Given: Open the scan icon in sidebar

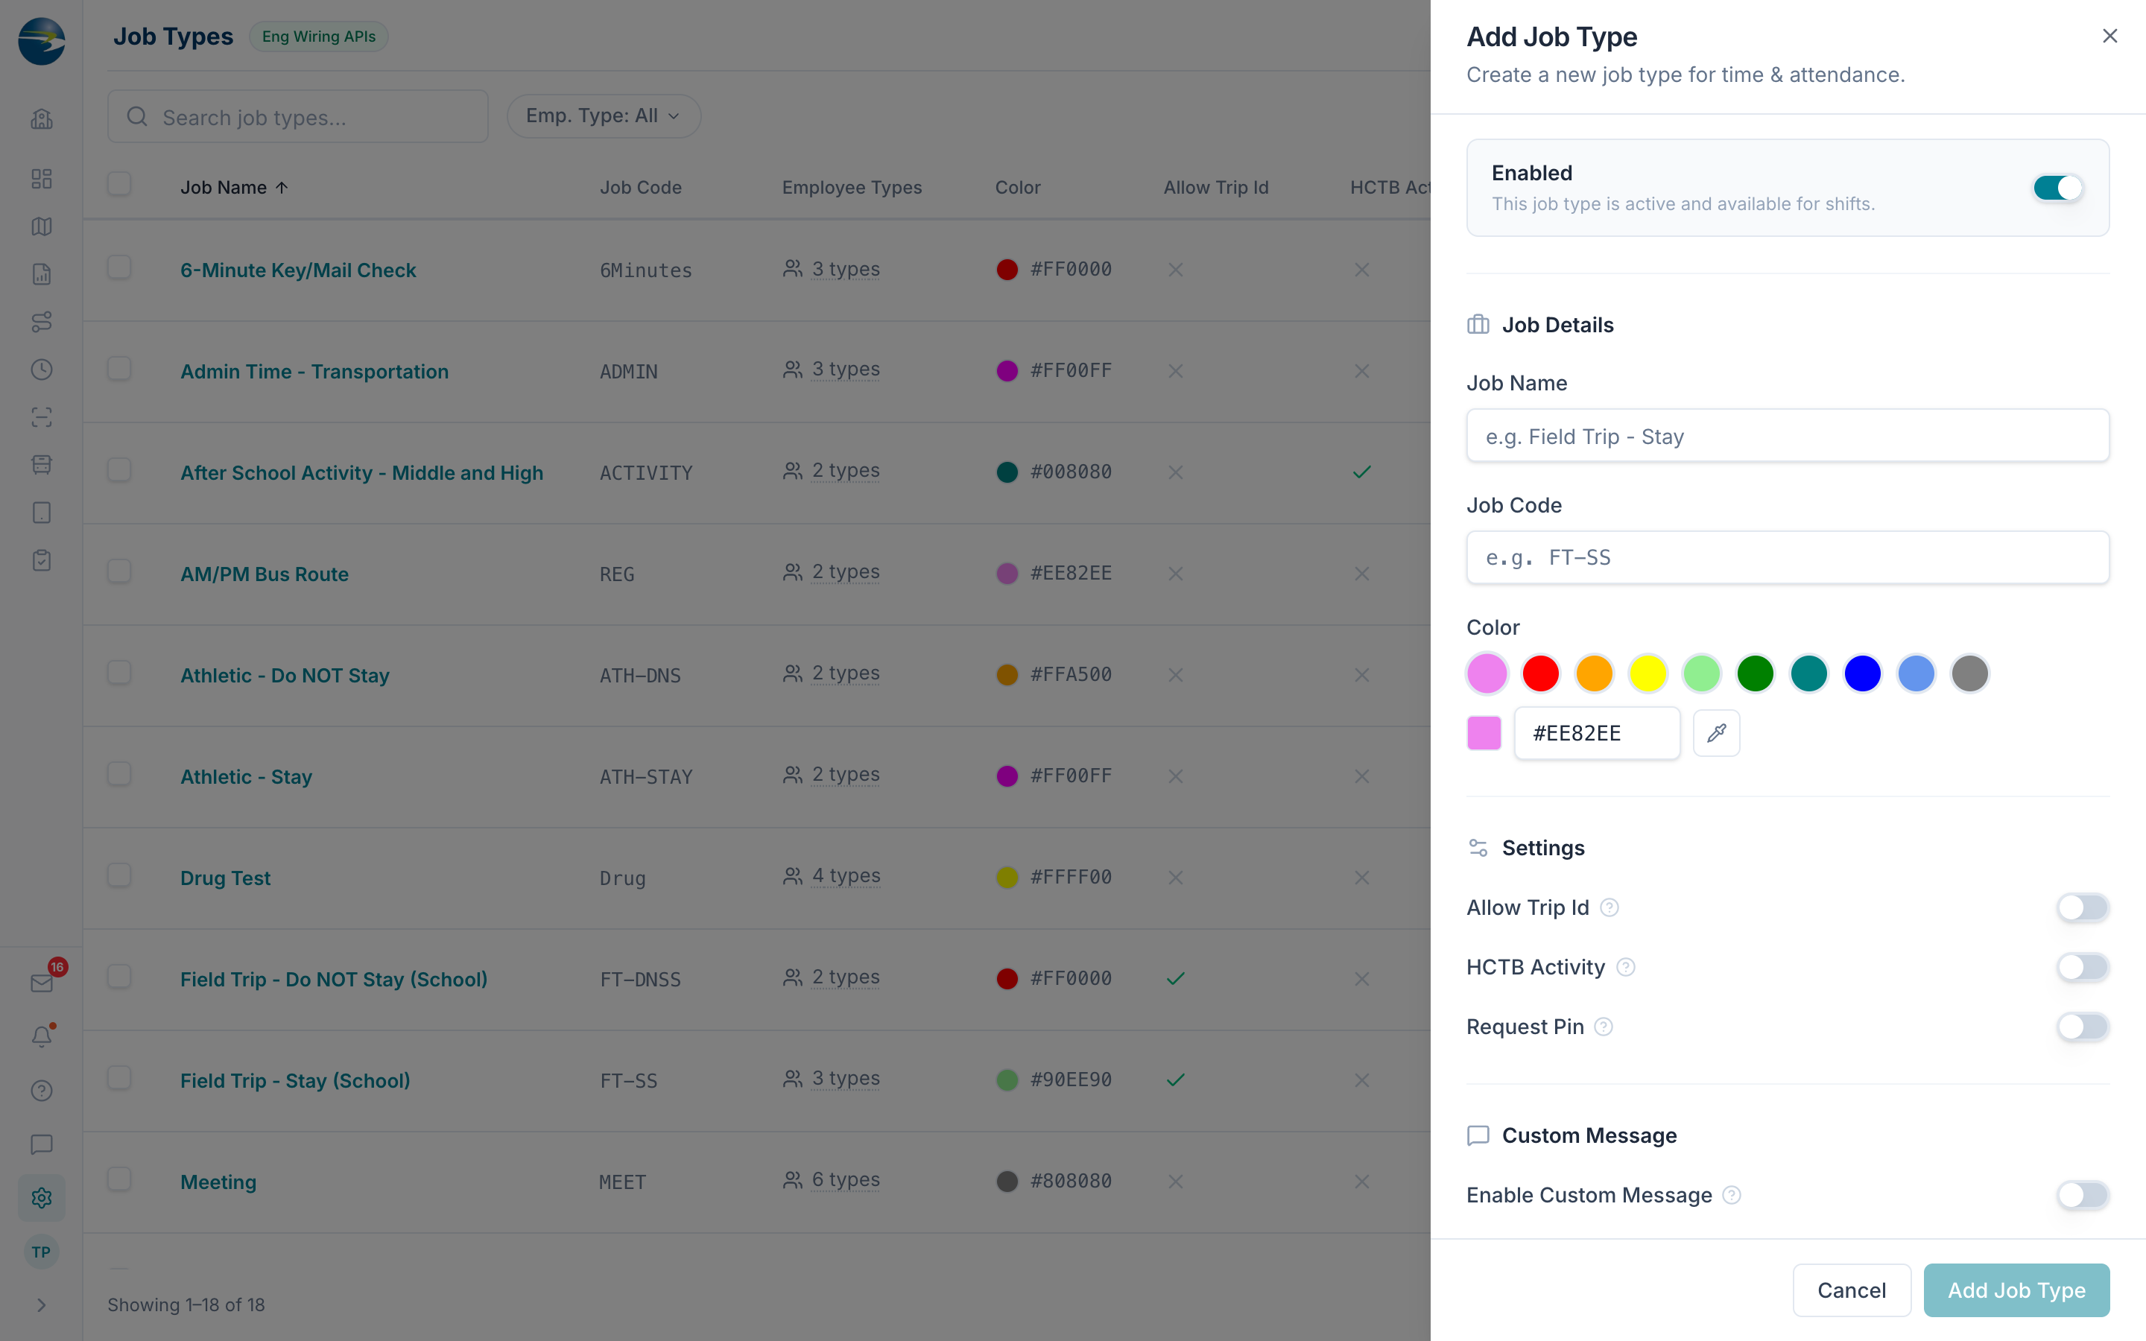Looking at the screenshot, I should pyautogui.click(x=42, y=417).
